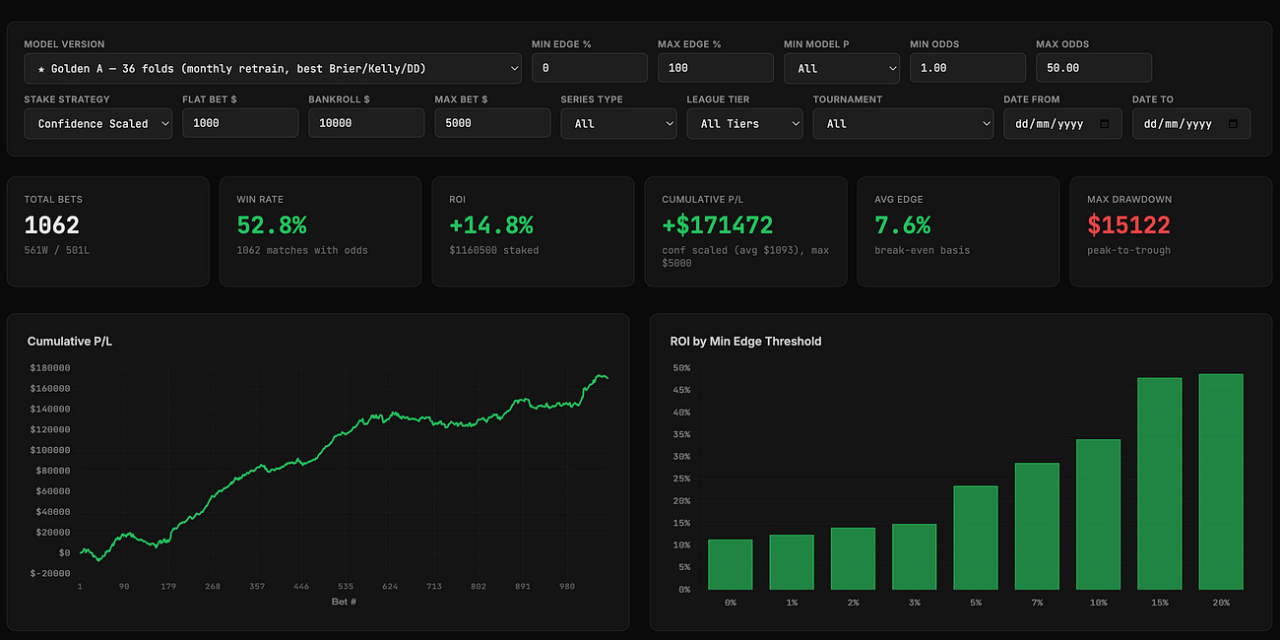Click the 1% bar in ROI chart
Screen dimensions: 1280x640
click(x=792, y=562)
